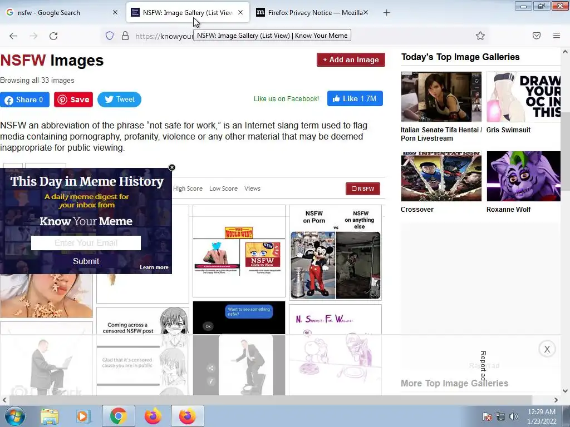Click the Roxanne Wolf title link
570x427 pixels.
tap(508, 210)
